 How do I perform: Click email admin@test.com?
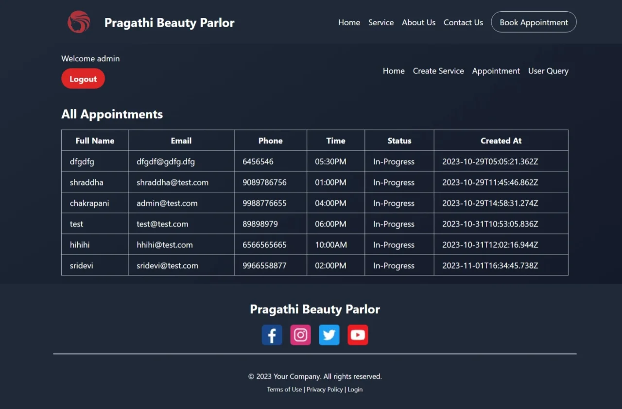[167, 204]
